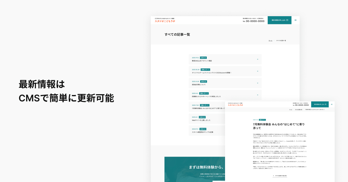This screenshot has width=348, height=182.
Task: Click the arrow icon in the 2025.9.28 row
Action: tap(258, 83)
